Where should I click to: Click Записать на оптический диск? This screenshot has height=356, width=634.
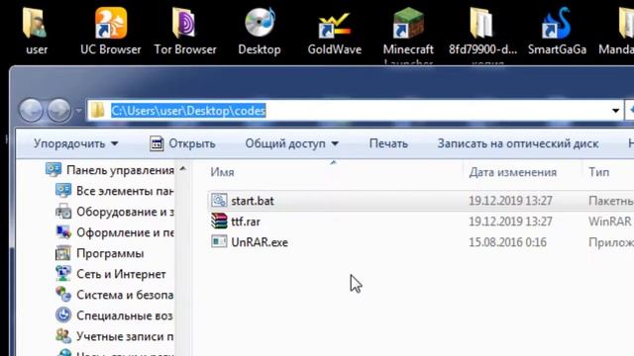(518, 143)
